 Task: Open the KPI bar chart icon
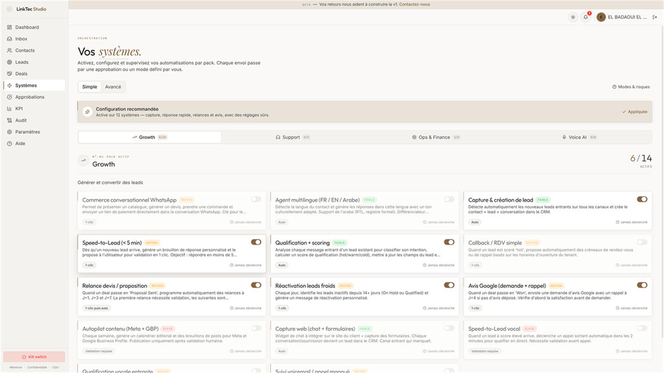(x=9, y=108)
